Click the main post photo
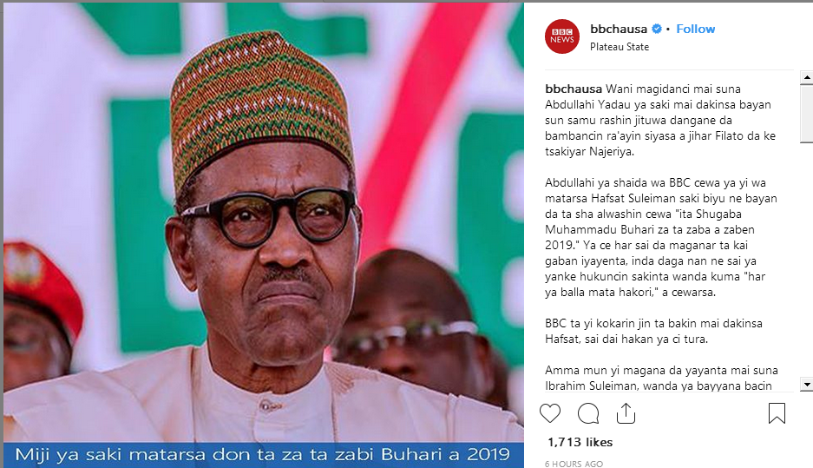The image size is (813, 468). [x=264, y=222]
